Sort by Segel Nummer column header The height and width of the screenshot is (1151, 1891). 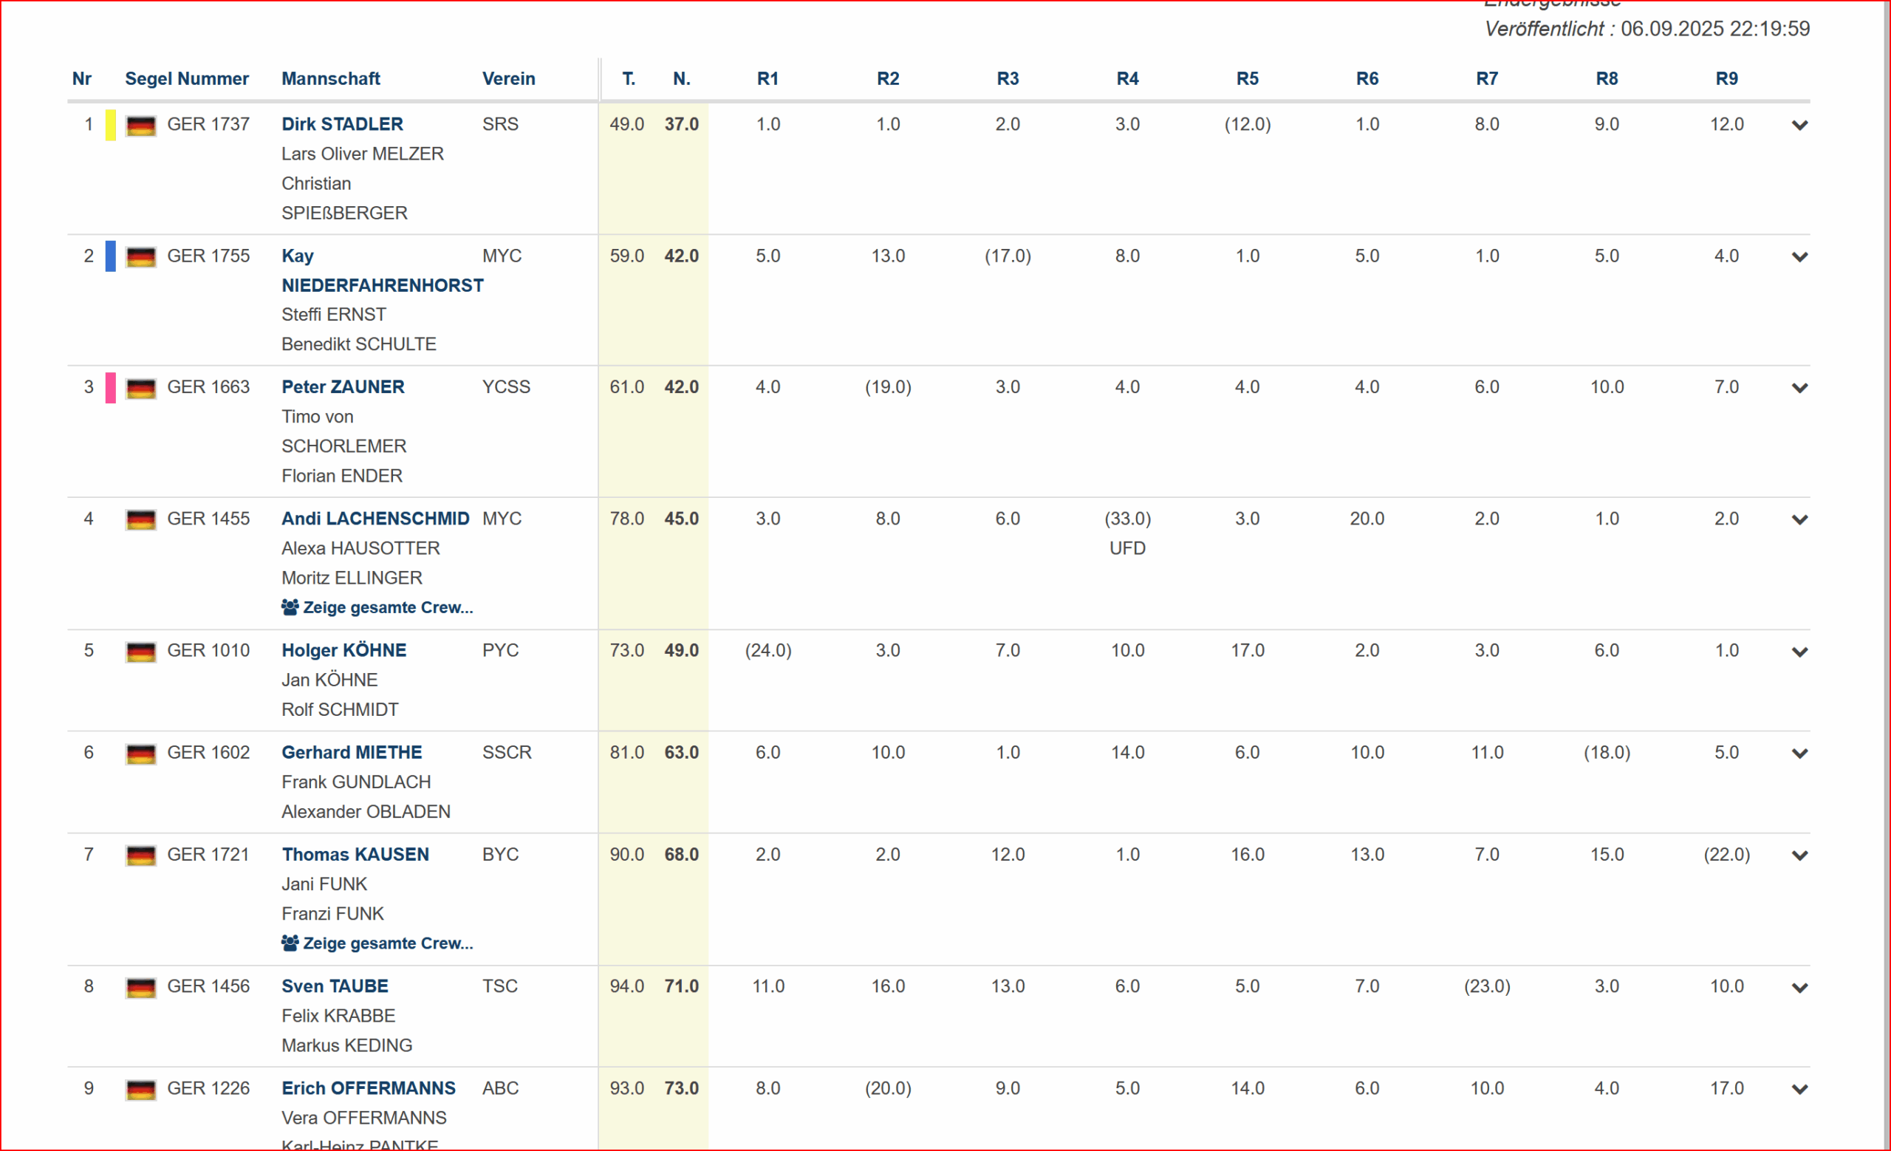186,78
